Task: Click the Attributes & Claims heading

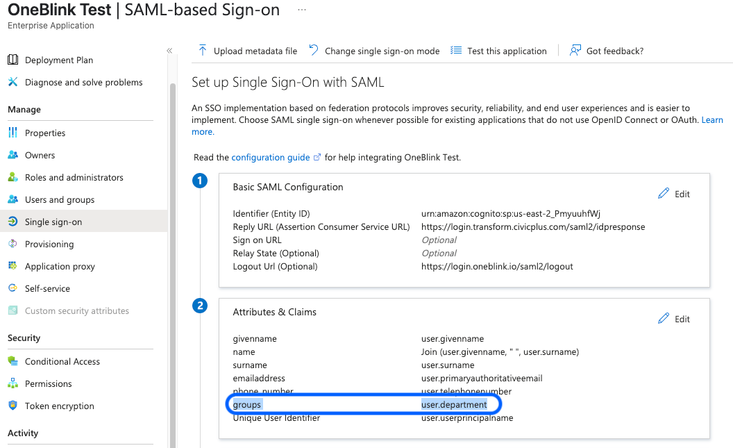Action: (274, 312)
